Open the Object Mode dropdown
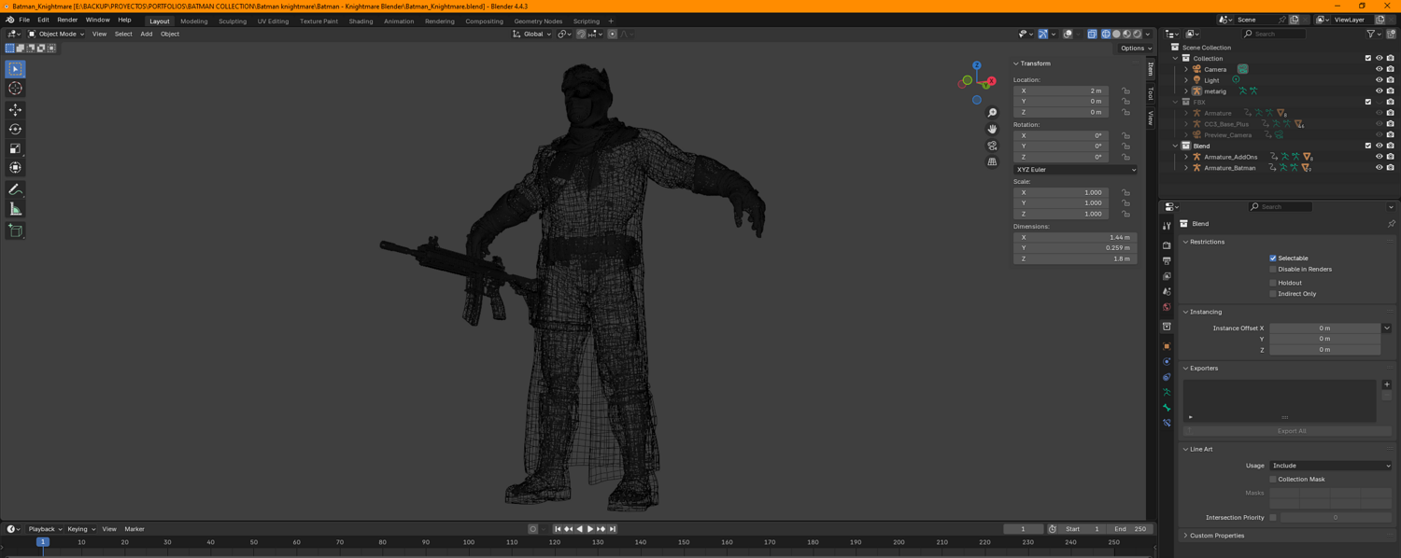Viewport: 1401px width, 558px height. click(x=56, y=34)
